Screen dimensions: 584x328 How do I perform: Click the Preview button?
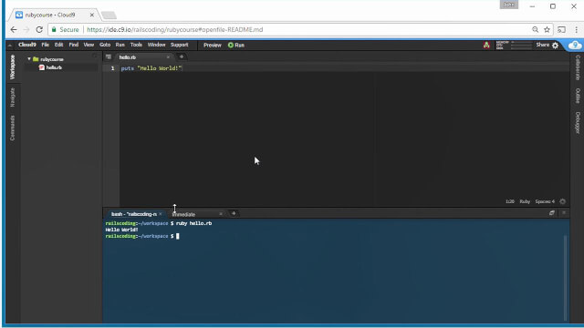coord(213,46)
